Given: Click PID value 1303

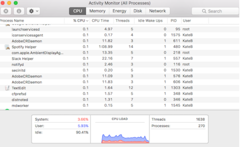Looking at the screenshot, I should (x=175, y=88).
